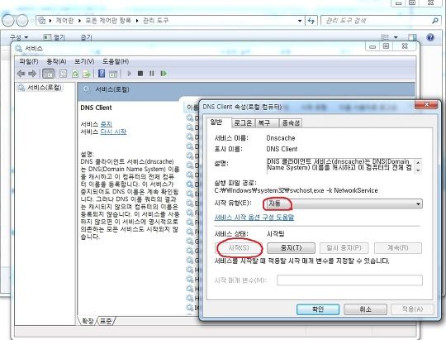446x340 pixels.
Task: Open the 서비스 시작 옵션 구성 도움말 link
Action: pyautogui.click(x=254, y=218)
